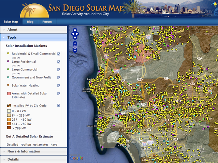
Task: Zoom in on the map with plus button
Action: (x=75, y=43)
